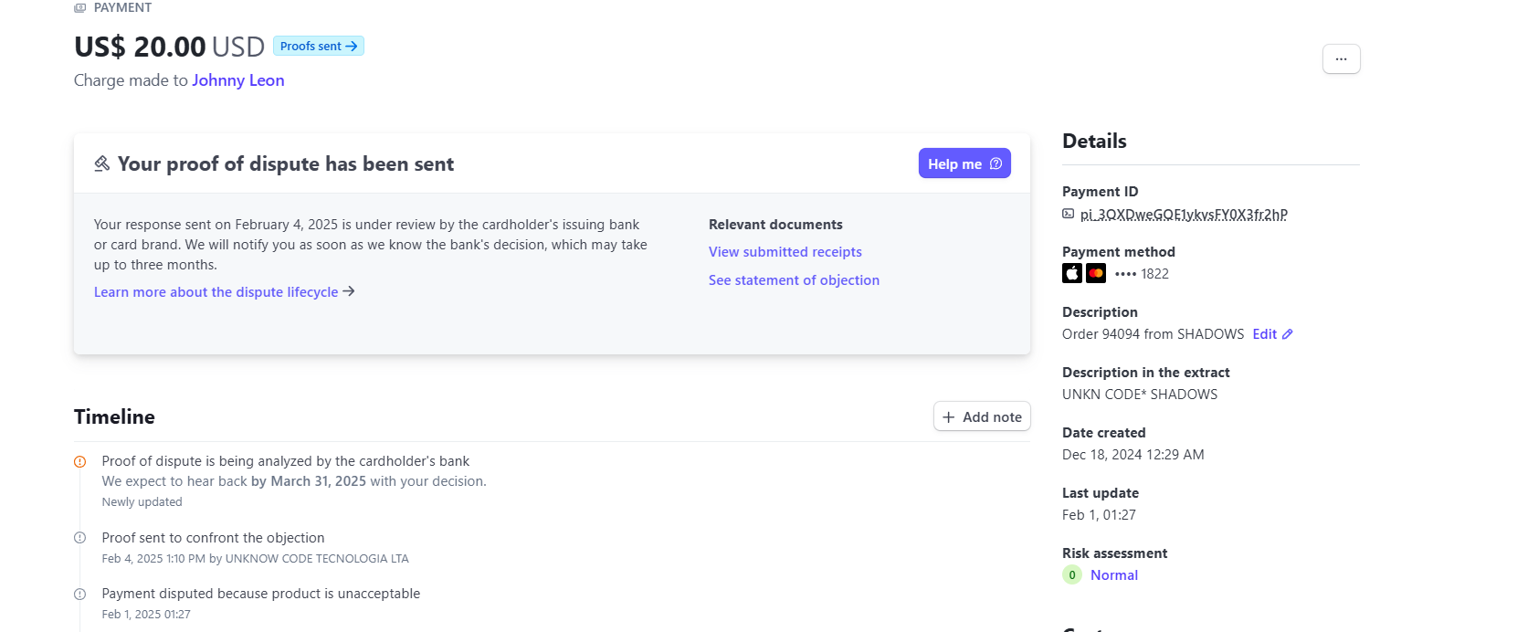The image size is (1517, 632).
Task: Click the Proofs sent status badge
Action: coord(319,46)
